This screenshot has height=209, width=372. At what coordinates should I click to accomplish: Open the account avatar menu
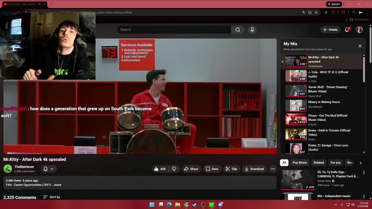pyautogui.click(x=359, y=30)
